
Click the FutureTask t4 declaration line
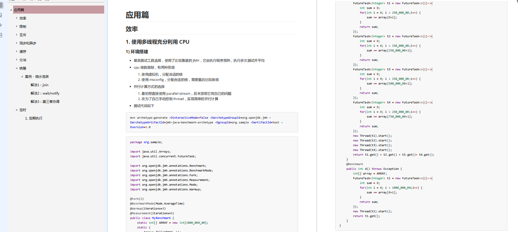pos(393,102)
